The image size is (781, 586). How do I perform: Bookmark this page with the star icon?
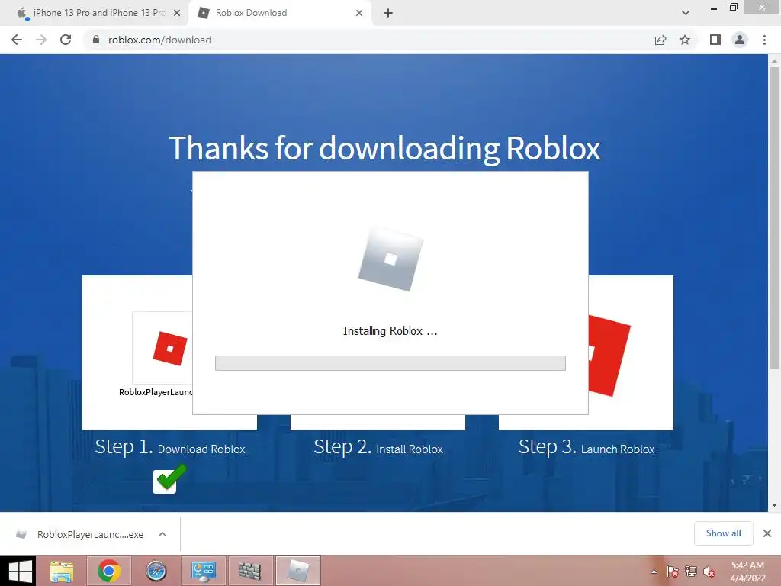(685, 40)
